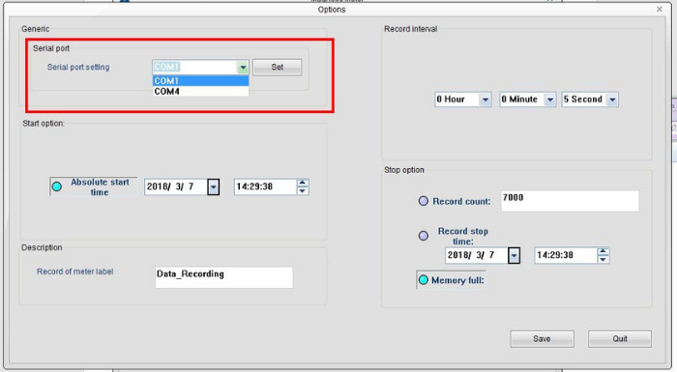The height and width of the screenshot is (372, 677).
Task: Increase record stop time with up arrow
Action: 603,251
